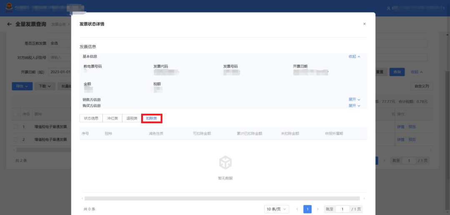Close the 发票状态详情 dialog with X
450x215 pixels.
pos(364,24)
